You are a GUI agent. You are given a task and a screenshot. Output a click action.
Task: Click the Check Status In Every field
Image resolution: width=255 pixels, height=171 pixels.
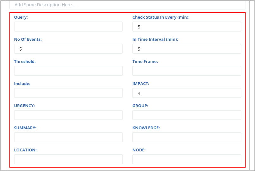coord(187,27)
